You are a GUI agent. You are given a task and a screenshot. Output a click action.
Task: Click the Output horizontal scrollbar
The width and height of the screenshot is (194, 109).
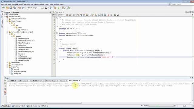[46, 103]
